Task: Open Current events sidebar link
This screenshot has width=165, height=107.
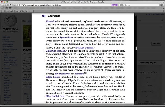Action: pos(8,44)
